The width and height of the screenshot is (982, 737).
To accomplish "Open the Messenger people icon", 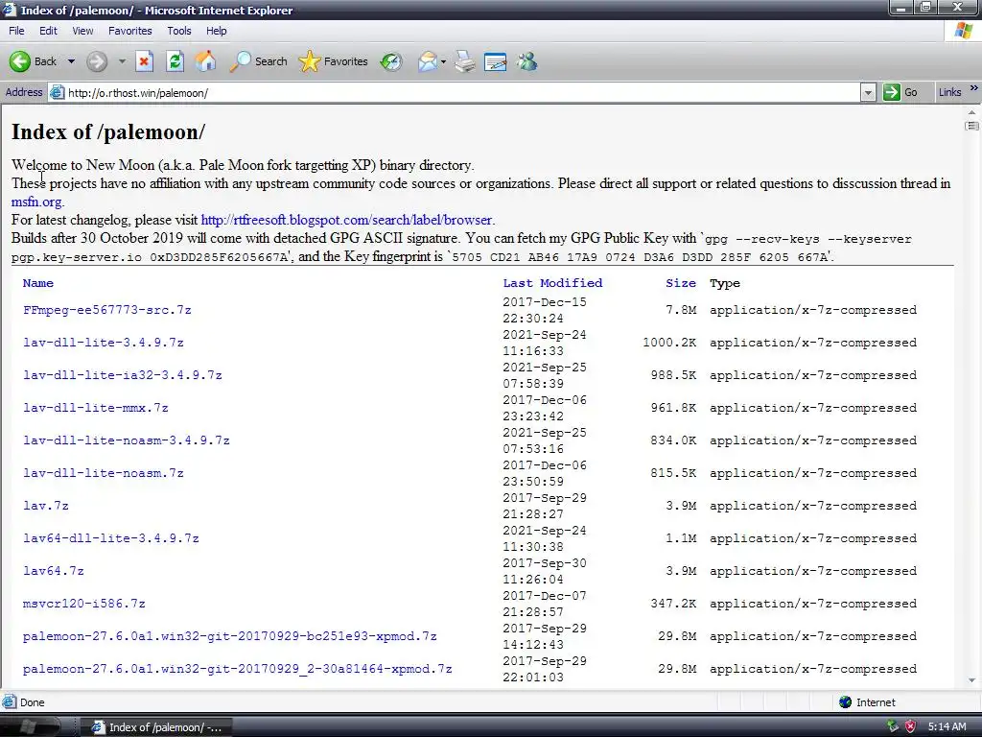I will (526, 61).
